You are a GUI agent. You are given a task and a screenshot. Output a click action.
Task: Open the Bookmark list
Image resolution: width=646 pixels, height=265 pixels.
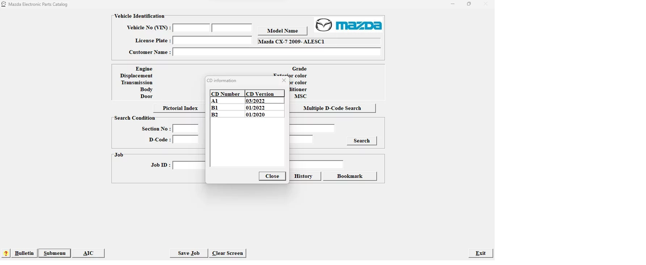[349, 176]
